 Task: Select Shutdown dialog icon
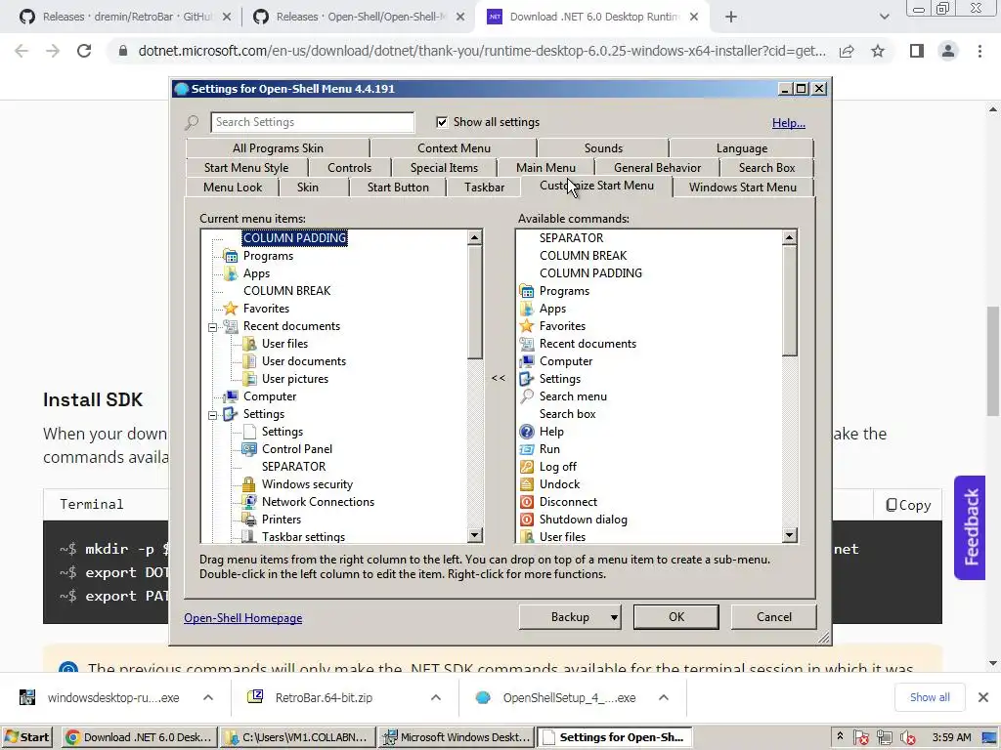tap(527, 520)
